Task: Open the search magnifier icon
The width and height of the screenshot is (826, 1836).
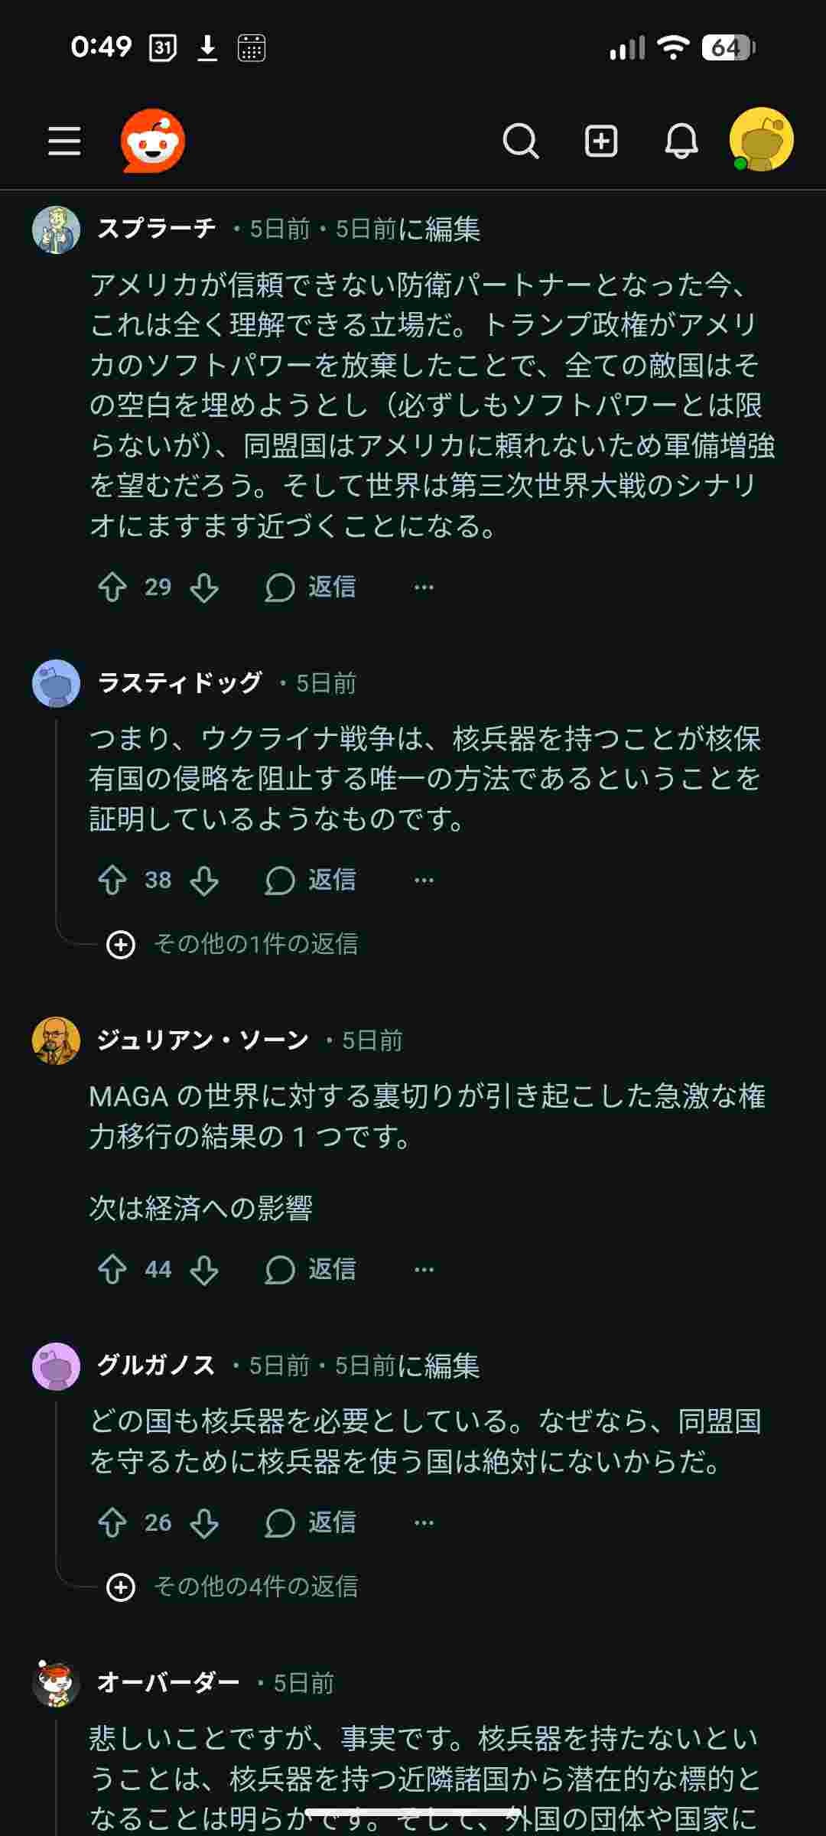Action: 521,142
